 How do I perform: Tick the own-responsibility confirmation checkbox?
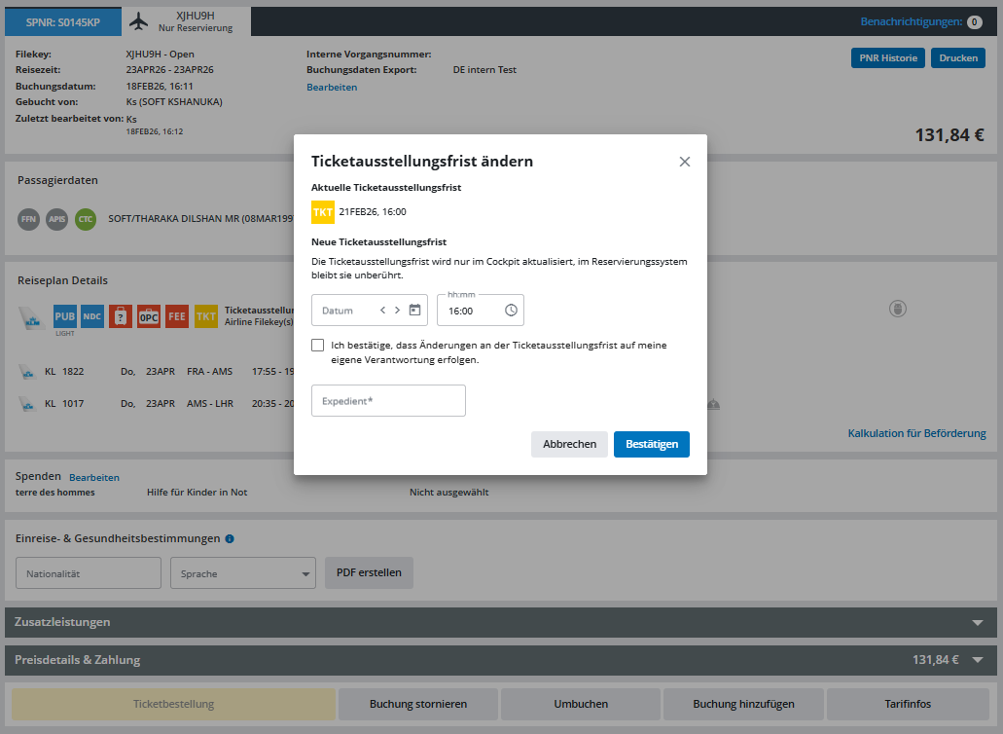click(x=318, y=346)
